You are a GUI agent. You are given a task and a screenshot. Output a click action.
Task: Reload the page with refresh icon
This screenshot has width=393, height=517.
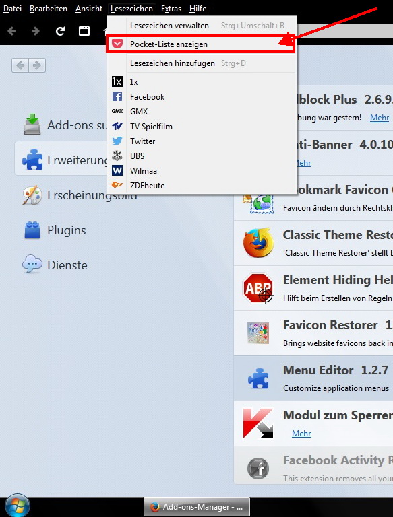point(60,31)
